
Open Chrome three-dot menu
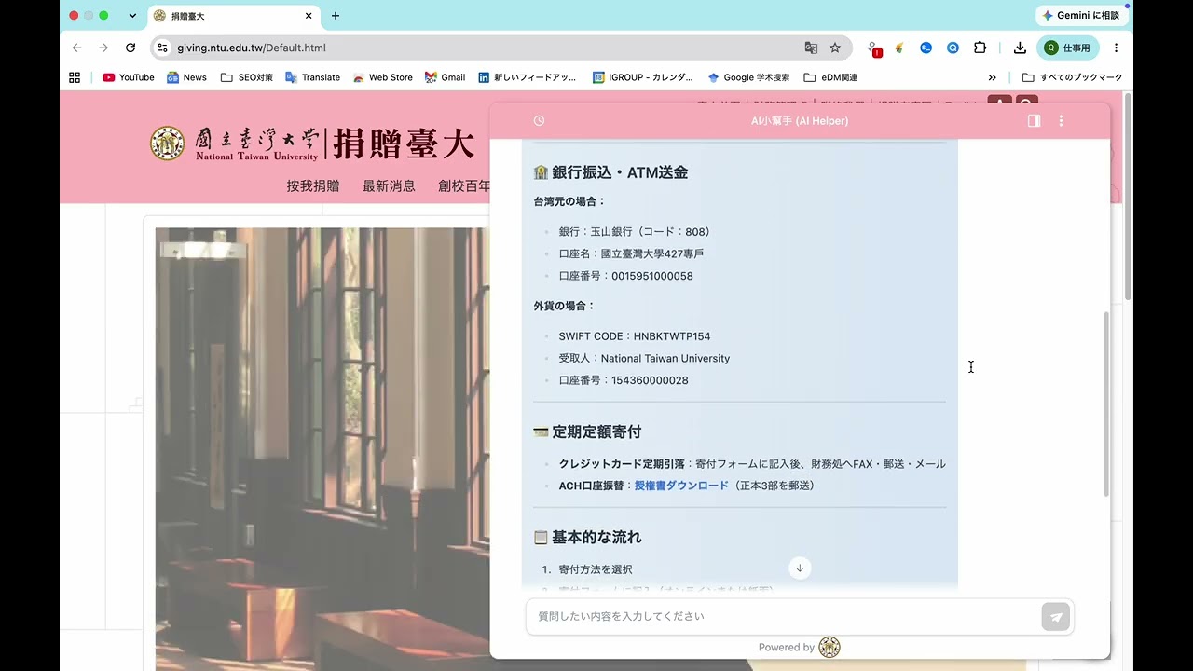point(1116,48)
